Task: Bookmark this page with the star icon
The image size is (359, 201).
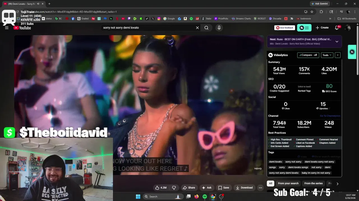Action: [312, 12]
